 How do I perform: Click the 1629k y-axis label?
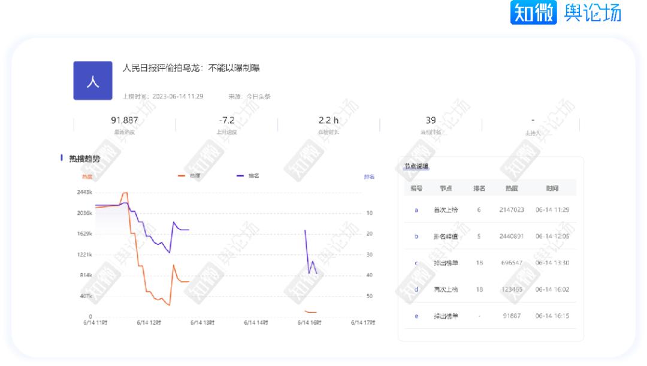[84, 234]
